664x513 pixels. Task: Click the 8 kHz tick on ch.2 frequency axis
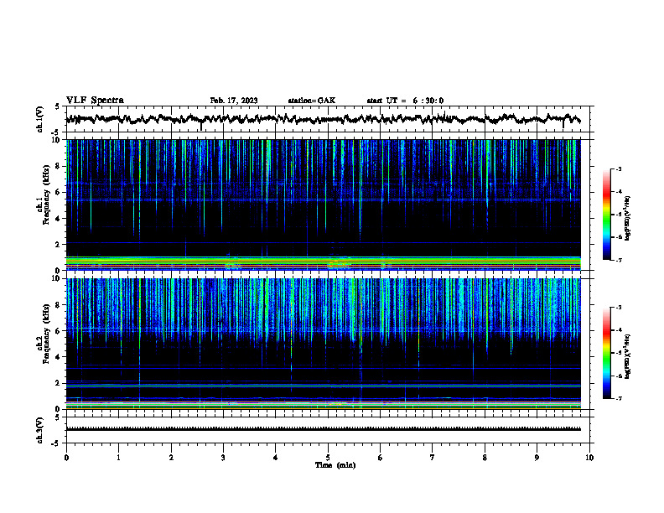[61, 305]
